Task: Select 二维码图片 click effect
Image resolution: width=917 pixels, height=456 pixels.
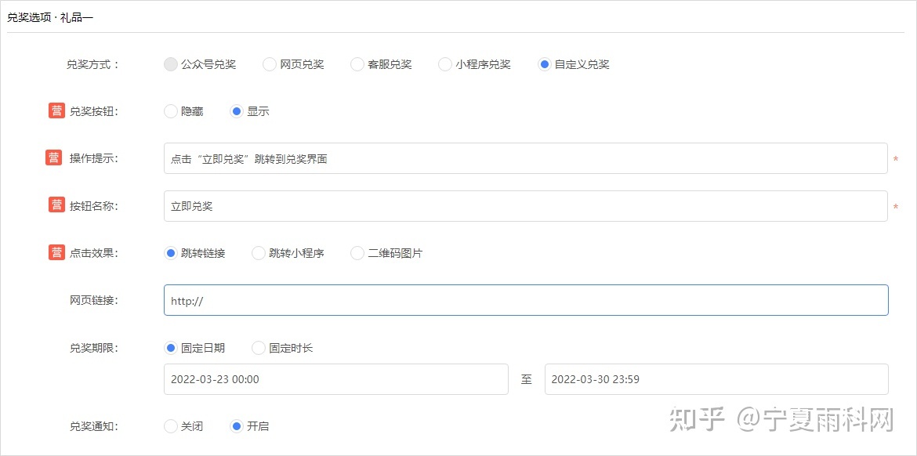Action: 357,253
